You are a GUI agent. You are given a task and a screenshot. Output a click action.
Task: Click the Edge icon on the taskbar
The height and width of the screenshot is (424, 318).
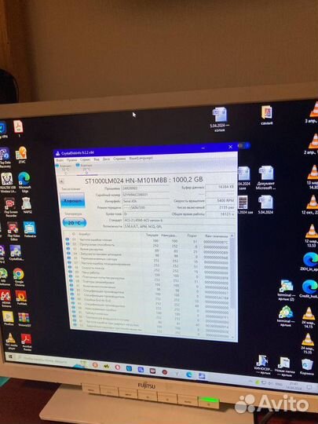[x=189, y=375]
